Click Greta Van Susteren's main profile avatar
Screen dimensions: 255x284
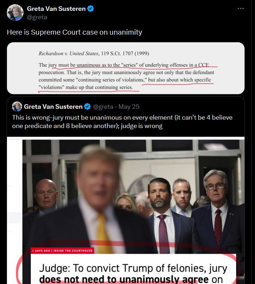coord(15,13)
